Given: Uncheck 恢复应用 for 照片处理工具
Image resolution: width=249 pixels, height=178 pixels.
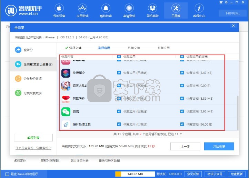Looking at the screenshot, I should coord(119,124).
